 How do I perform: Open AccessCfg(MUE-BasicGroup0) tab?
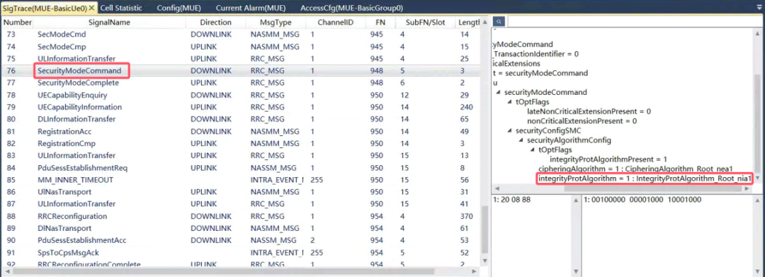pyautogui.click(x=352, y=8)
